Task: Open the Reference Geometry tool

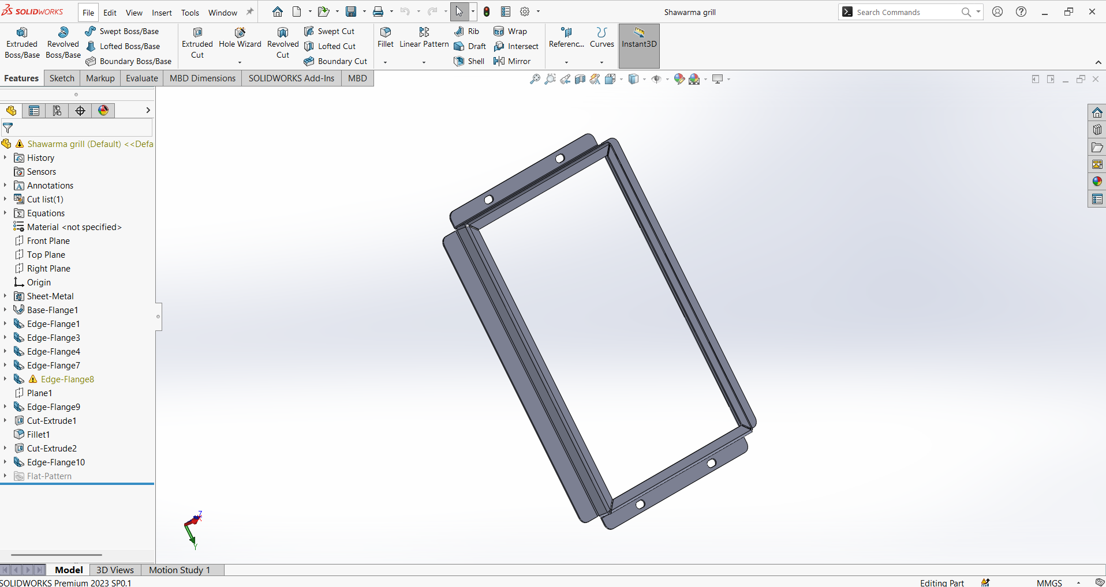Action: click(x=566, y=38)
